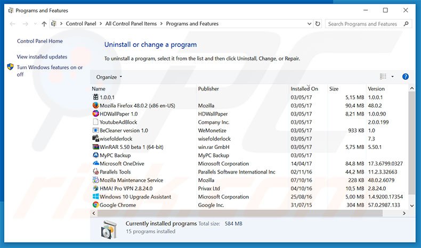Click the Microsoft OneDrive cloud icon
The width and height of the screenshot is (421, 248).
95,163
